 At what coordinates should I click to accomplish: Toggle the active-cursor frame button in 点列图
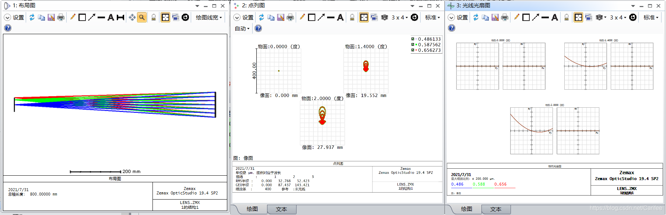[364, 17]
